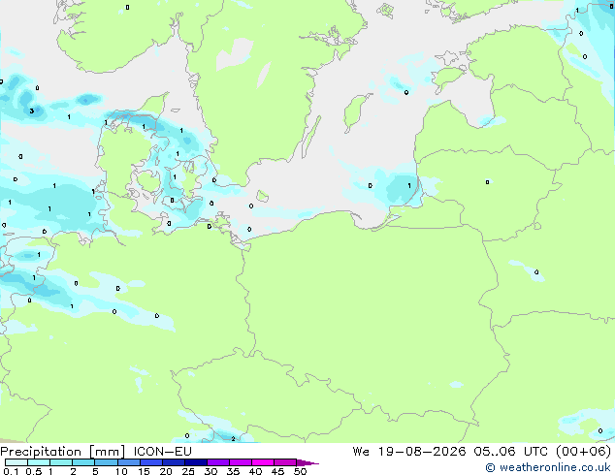Screen dimensions: 615x475
Task: Click the '25' legend scale label
Action: tap(188, 471)
